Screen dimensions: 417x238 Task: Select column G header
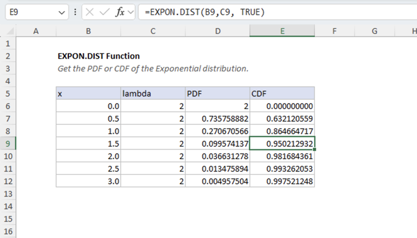(x=374, y=31)
